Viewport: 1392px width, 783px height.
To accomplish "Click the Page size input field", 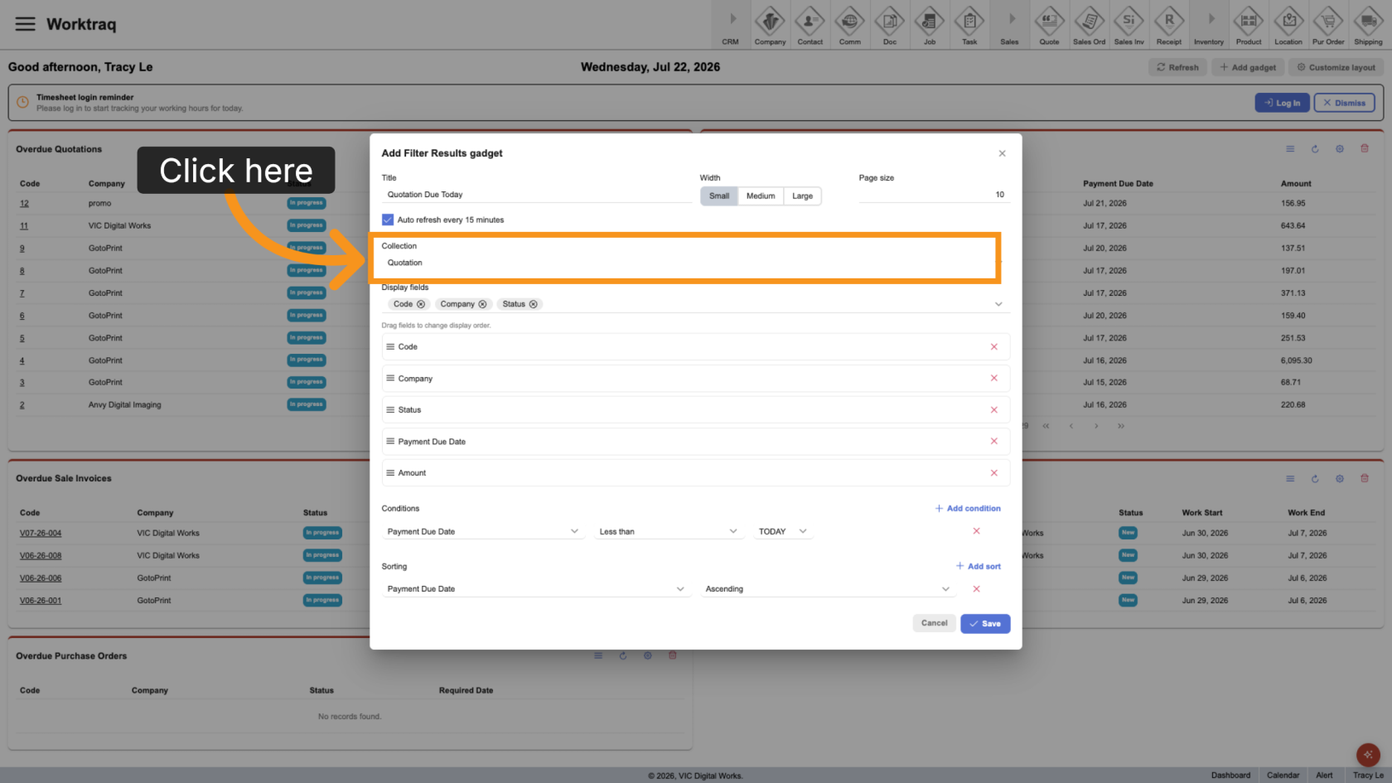I will (x=934, y=195).
